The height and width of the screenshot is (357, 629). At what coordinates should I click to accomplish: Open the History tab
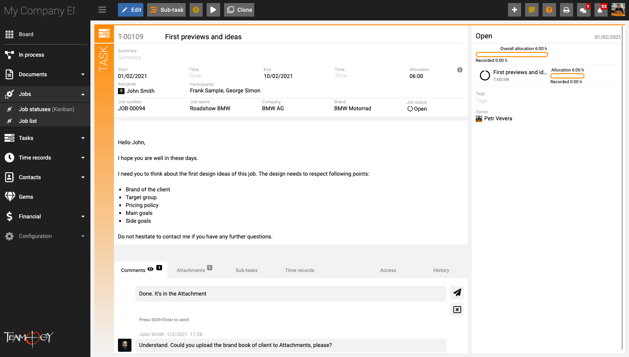pos(441,270)
